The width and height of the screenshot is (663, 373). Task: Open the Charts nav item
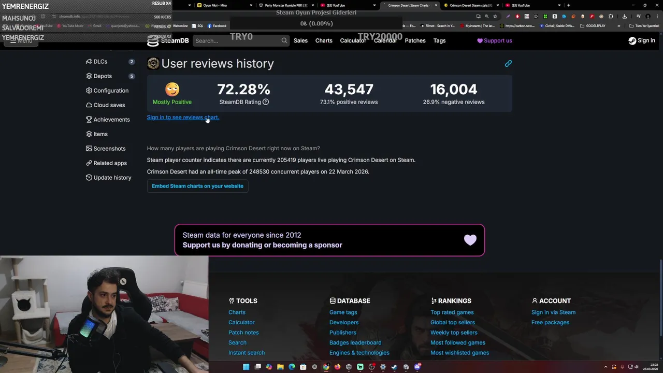[x=324, y=40]
